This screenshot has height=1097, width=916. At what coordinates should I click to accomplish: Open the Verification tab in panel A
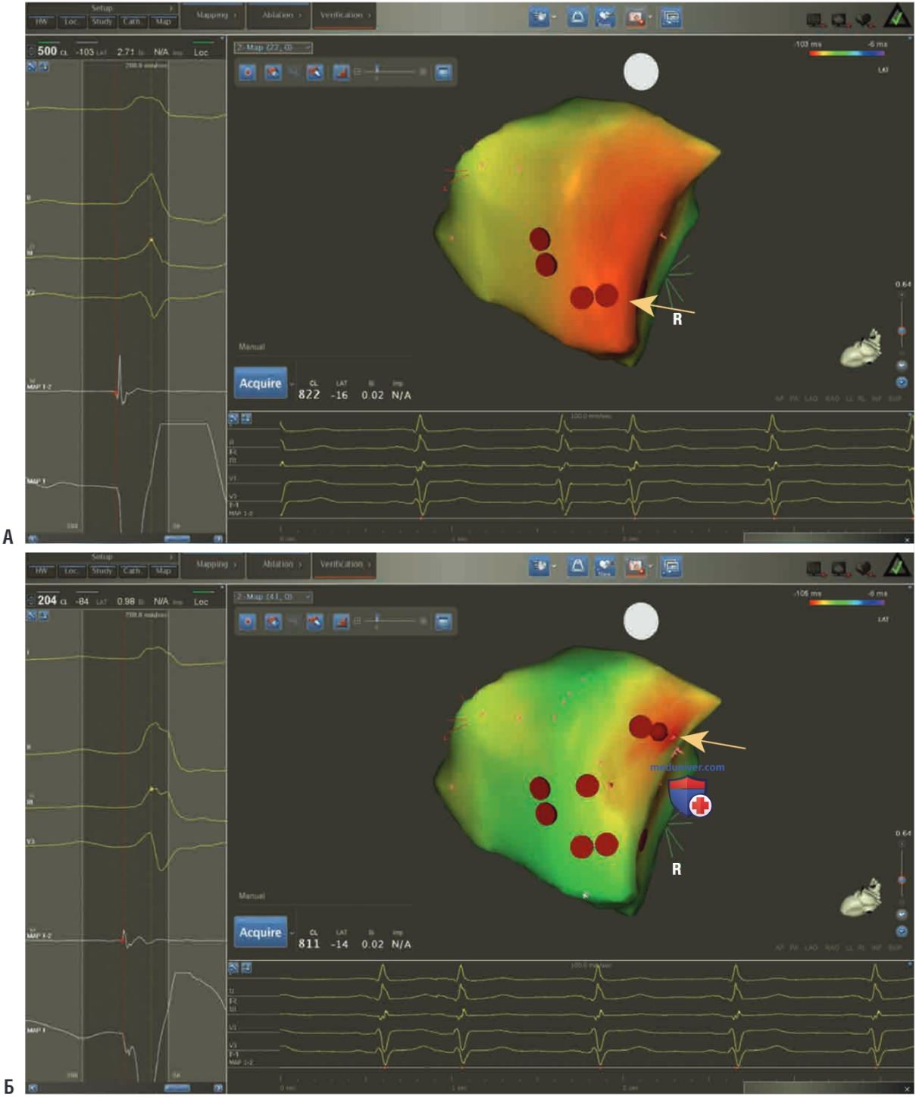345,15
